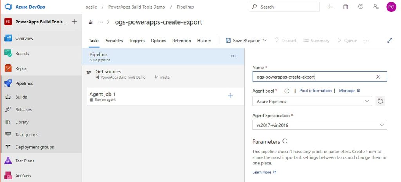Open the work items list icon in header
This screenshot has height=182, width=401.
tap(331, 7)
